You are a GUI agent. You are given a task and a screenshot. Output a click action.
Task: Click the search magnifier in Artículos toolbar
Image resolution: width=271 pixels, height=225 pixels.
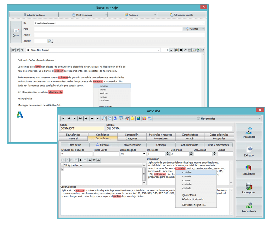tap(104, 118)
